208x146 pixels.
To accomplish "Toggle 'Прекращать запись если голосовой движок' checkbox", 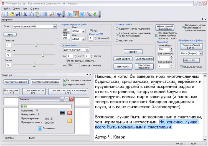I will (x=183, y=28).
